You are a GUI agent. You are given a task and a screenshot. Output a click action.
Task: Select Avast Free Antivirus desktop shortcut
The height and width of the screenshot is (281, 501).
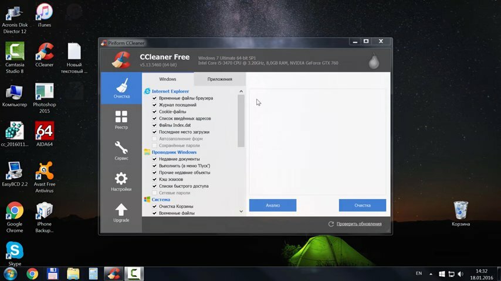[45, 177]
